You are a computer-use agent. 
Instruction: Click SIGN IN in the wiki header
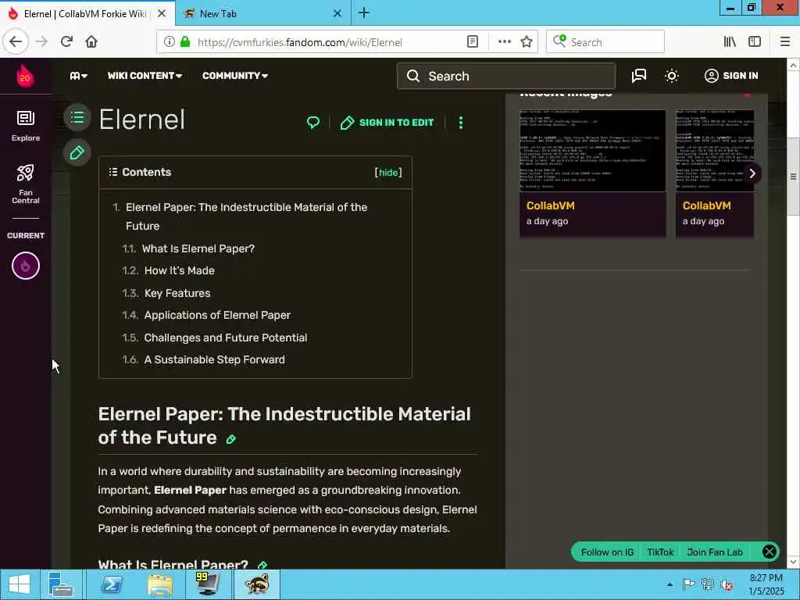pos(731,76)
